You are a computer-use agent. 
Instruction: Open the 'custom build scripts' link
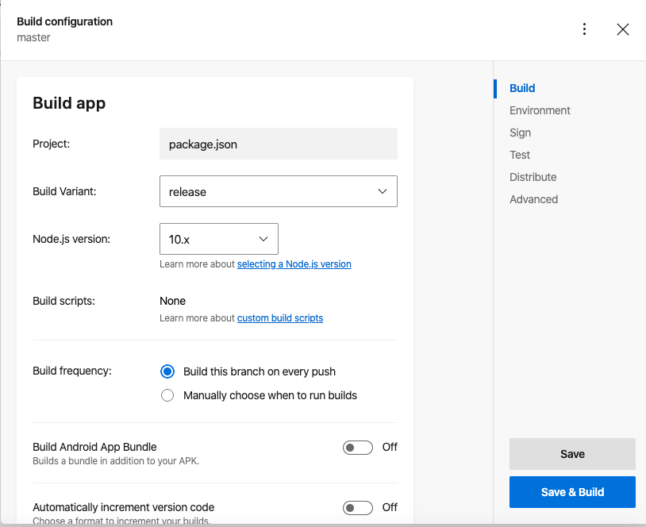(279, 317)
